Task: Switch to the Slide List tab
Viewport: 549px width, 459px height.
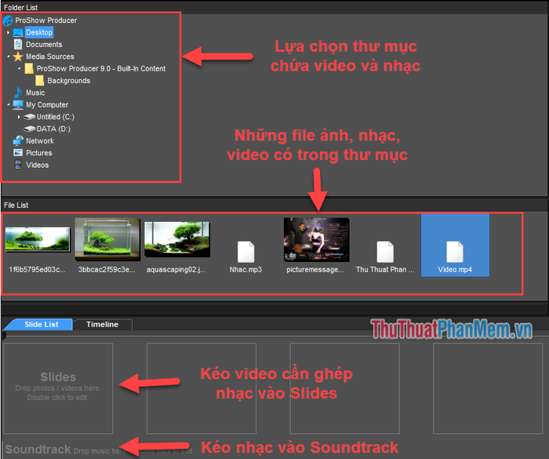Action: 42,325
